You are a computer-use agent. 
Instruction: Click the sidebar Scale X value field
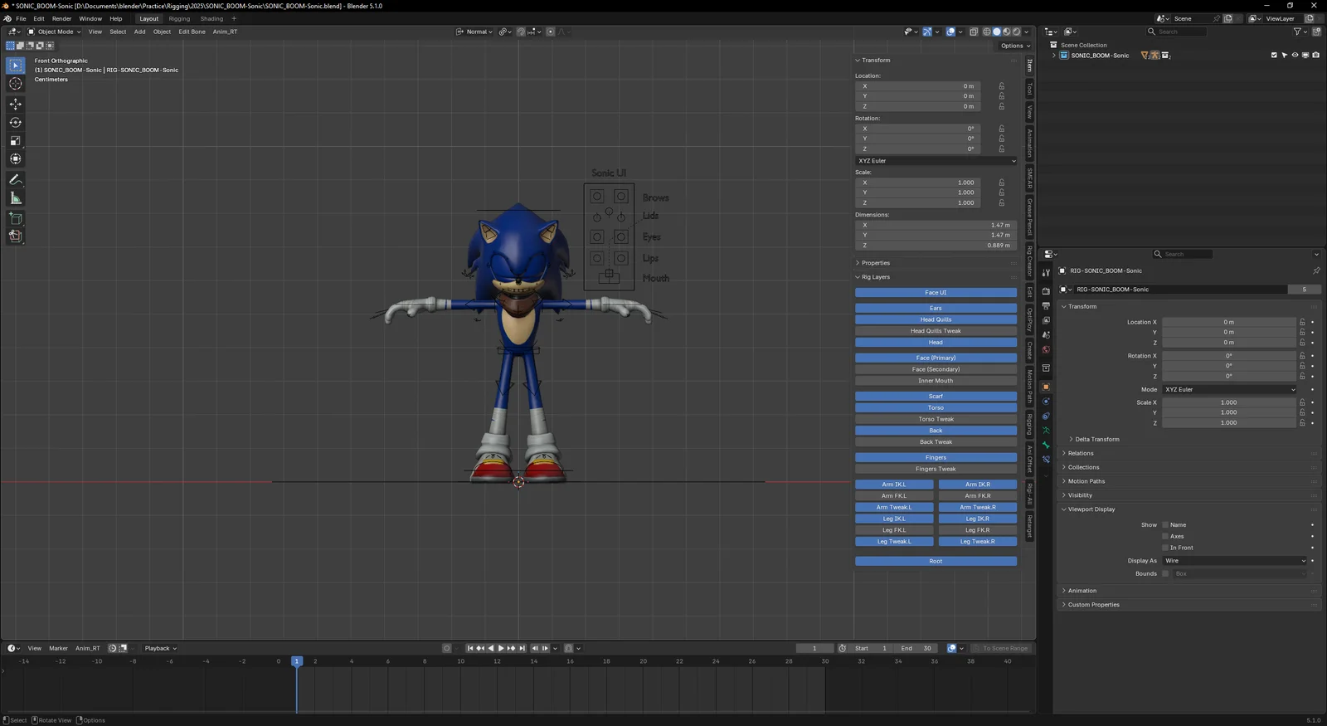tap(917, 183)
